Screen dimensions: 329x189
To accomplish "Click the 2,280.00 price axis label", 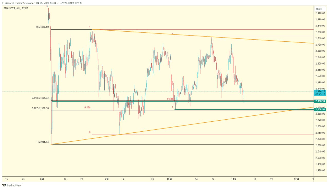I will [321, 114].
